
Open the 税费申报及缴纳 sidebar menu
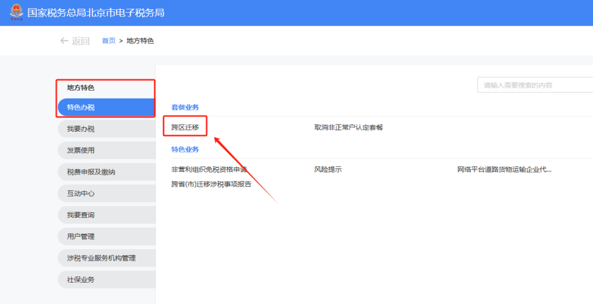[107, 172]
